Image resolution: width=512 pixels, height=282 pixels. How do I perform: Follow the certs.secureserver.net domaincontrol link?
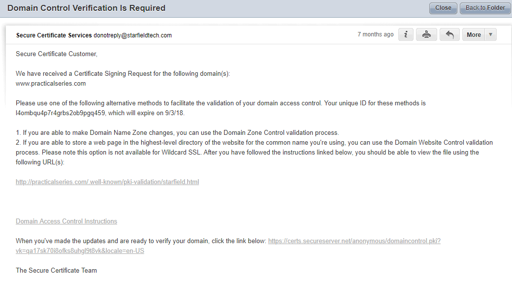coord(354,241)
